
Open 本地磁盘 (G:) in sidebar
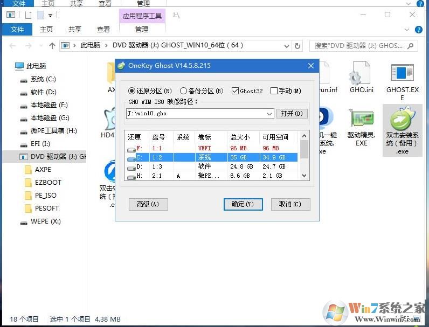pyautogui.click(x=45, y=118)
